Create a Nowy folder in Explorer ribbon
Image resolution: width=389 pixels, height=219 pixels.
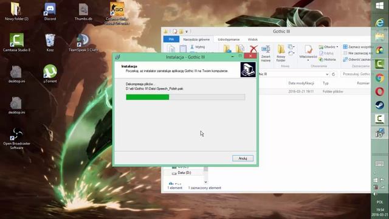point(281,54)
